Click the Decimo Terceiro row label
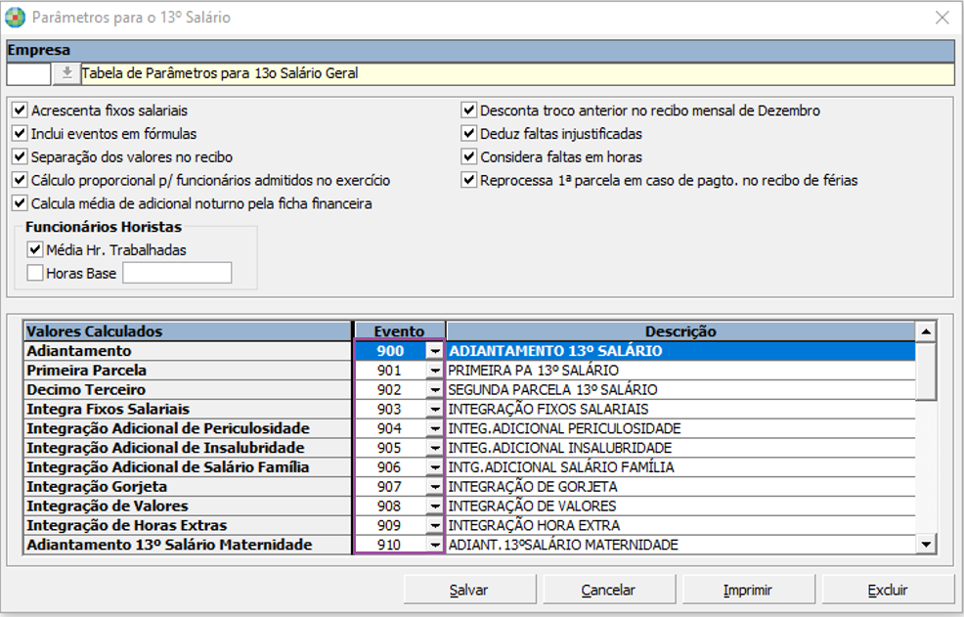Viewport: 964px width, 617px height. 188,390
